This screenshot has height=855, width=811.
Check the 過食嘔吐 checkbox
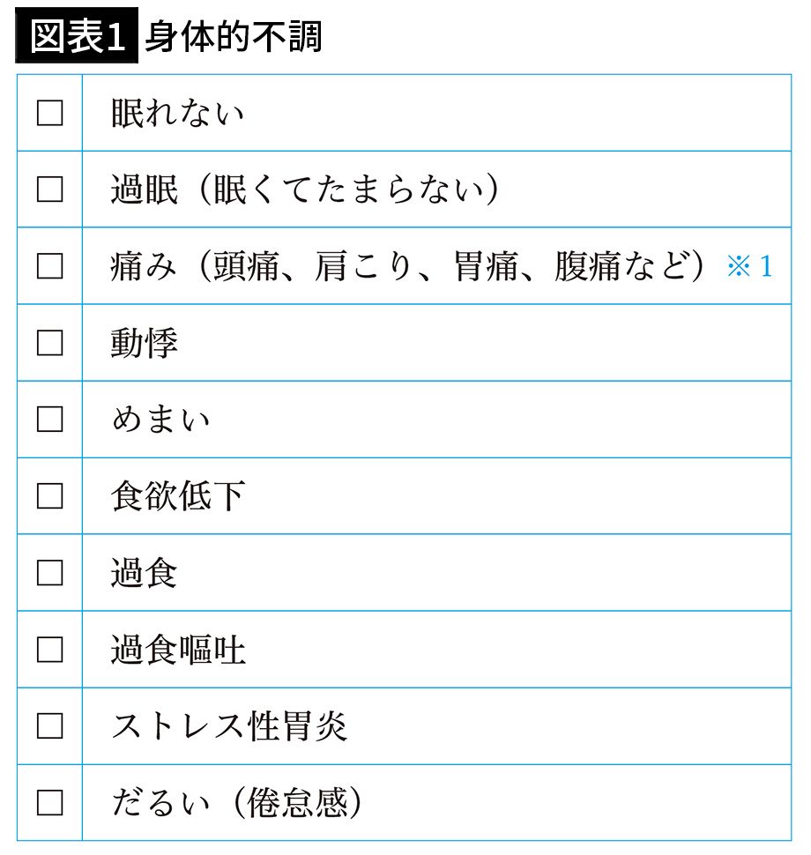49,650
